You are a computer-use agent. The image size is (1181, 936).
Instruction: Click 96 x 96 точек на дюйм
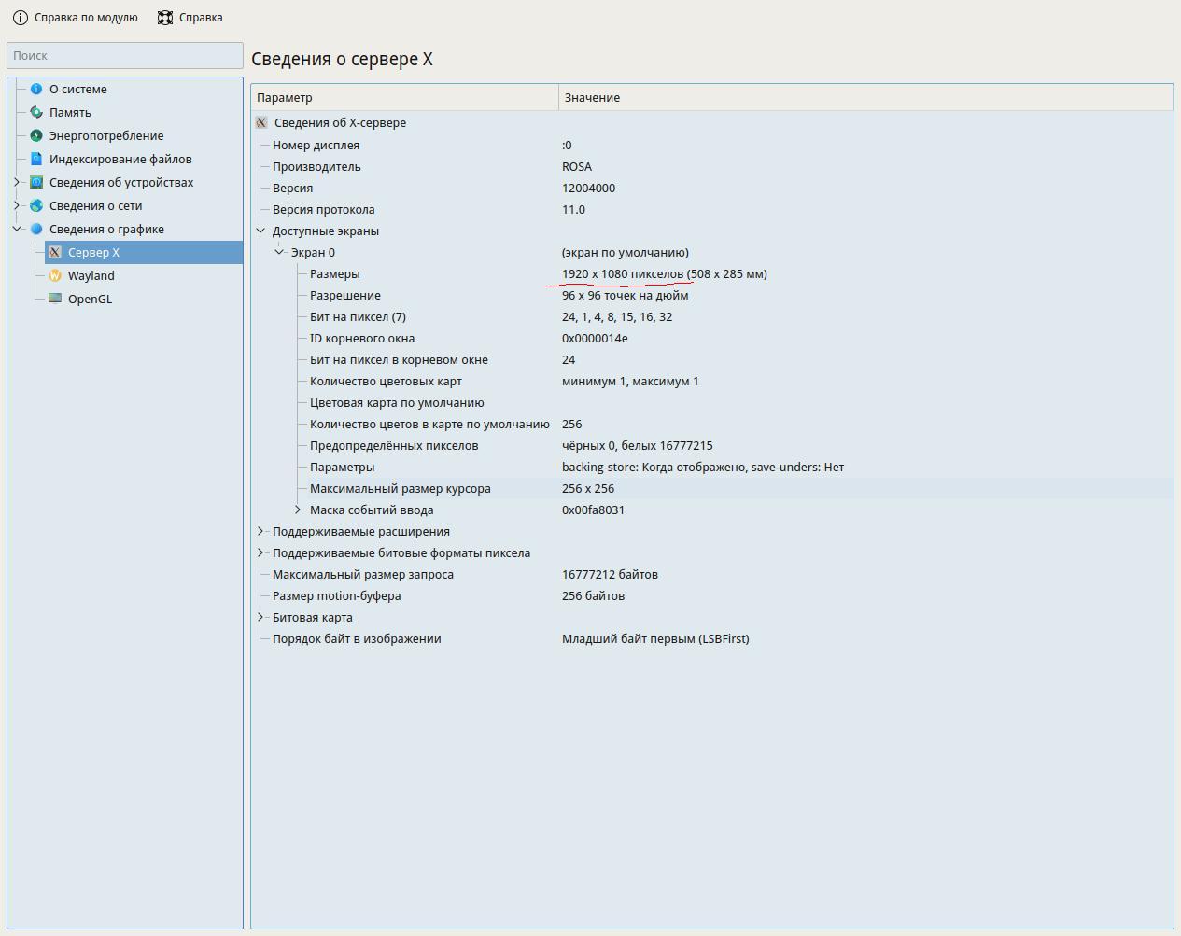[x=626, y=295]
